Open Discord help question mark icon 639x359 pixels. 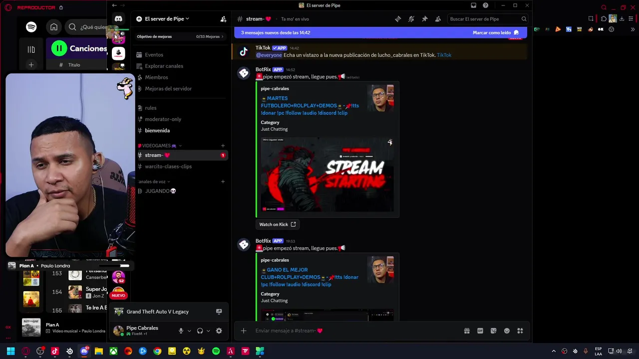click(485, 5)
